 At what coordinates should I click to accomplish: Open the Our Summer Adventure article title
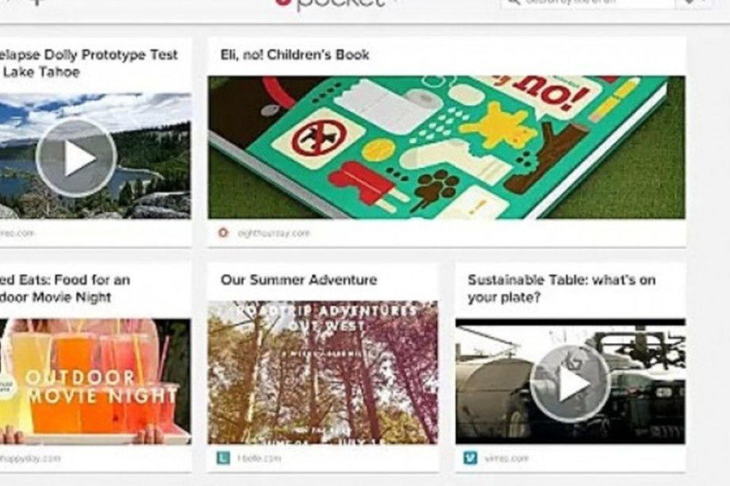[298, 280]
